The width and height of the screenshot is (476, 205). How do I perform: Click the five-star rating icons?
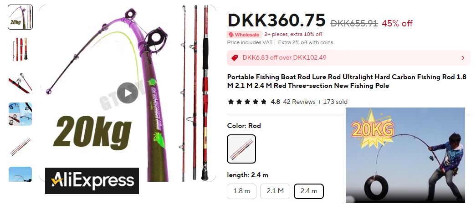point(247,102)
